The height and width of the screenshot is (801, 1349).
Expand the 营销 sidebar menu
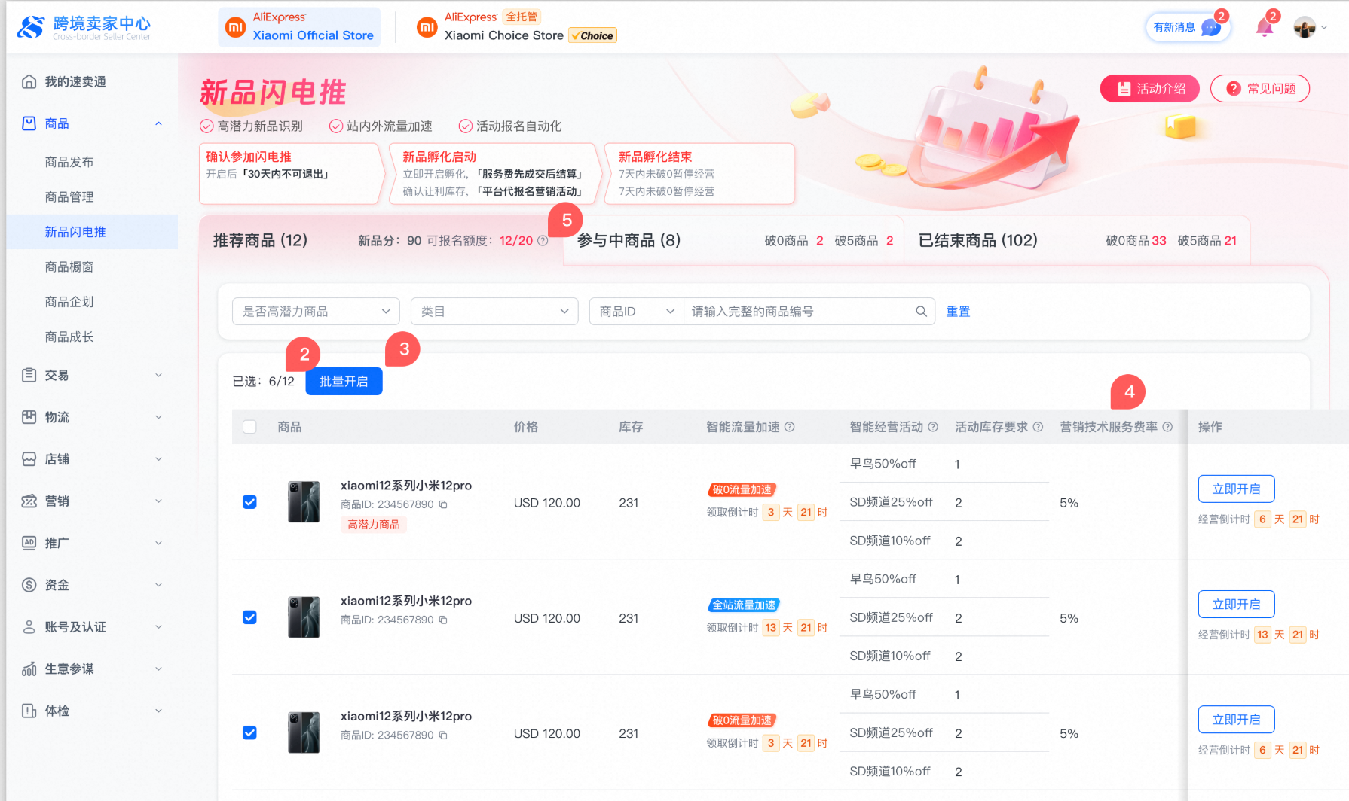pos(92,501)
